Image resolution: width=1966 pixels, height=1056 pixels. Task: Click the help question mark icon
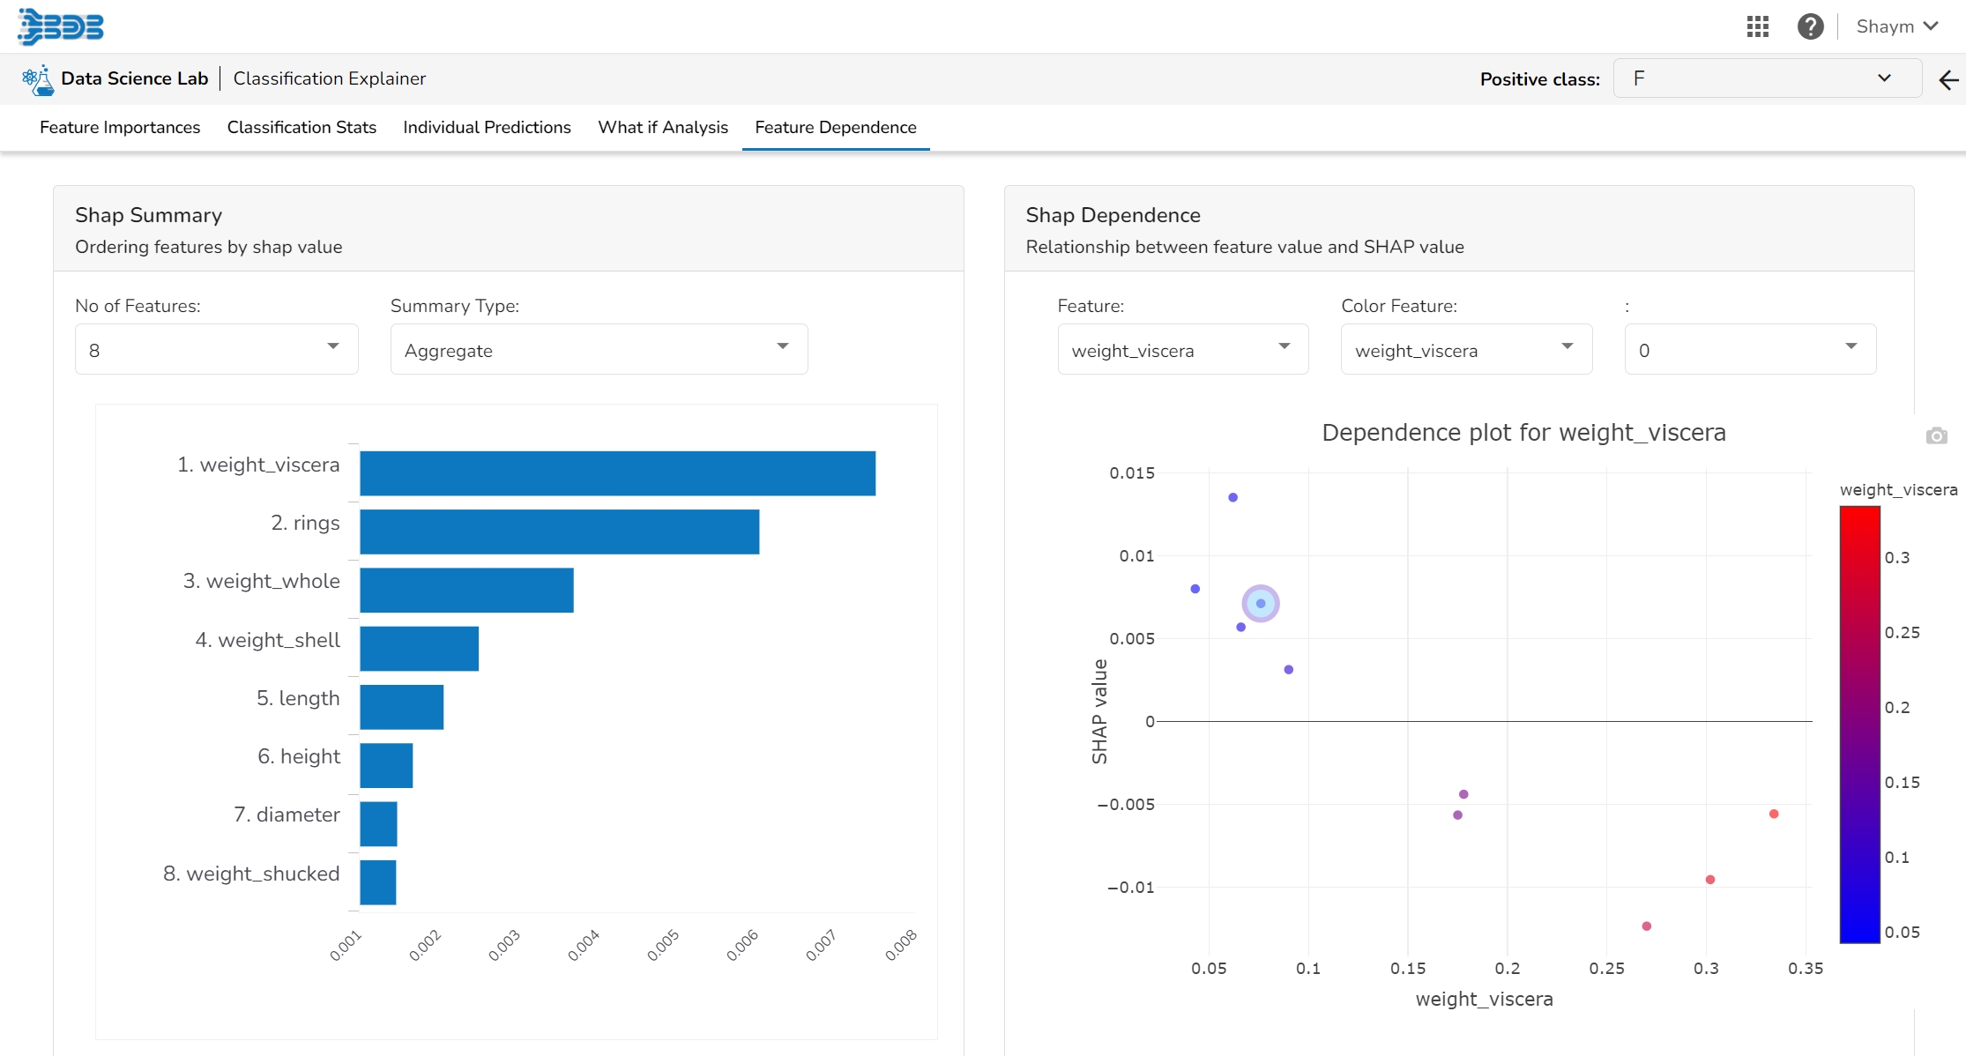tap(1810, 26)
